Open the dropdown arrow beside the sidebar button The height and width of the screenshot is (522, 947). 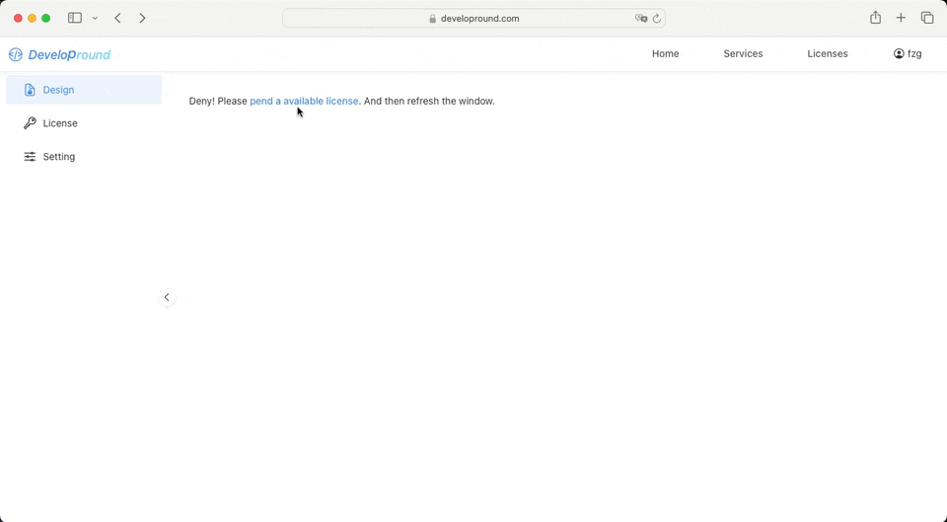pos(95,19)
